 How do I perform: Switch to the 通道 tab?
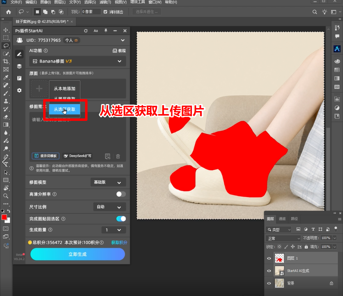pyautogui.click(x=282, y=219)
